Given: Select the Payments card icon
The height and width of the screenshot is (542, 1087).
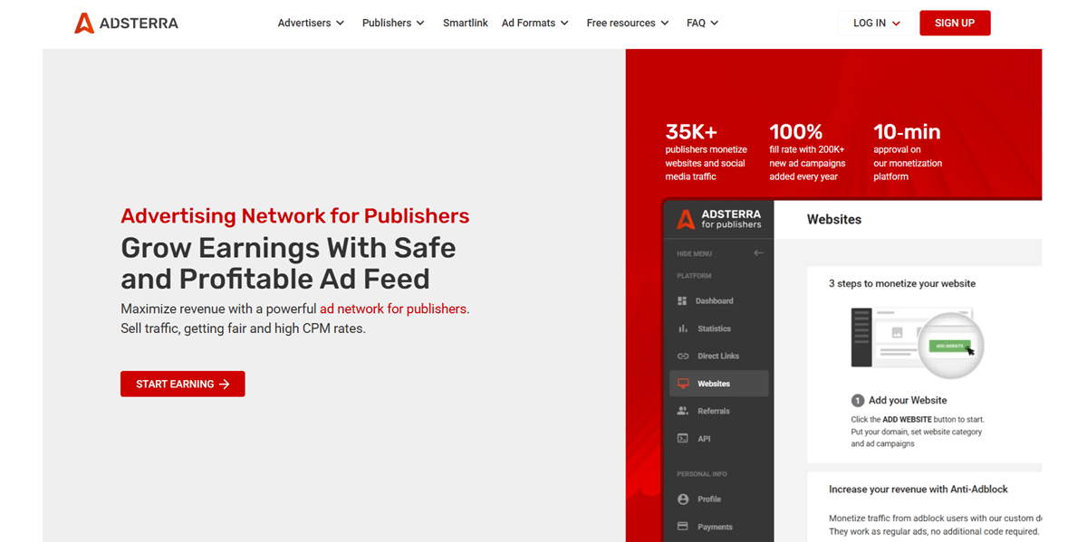Looking at the screenshot, I should [x=685, y=526].
